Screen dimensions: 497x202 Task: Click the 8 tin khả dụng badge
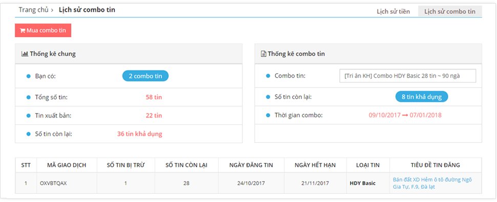[x=422, y=97]
